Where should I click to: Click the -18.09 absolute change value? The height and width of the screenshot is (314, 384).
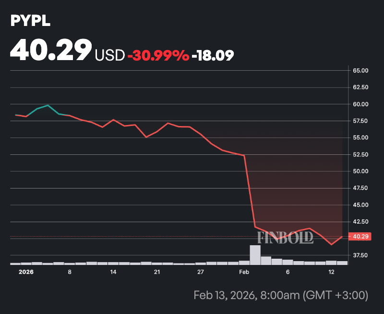point(213,55)
